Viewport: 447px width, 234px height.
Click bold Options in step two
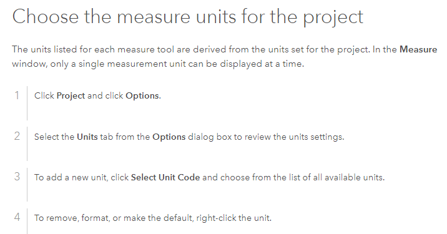(169, 137)
